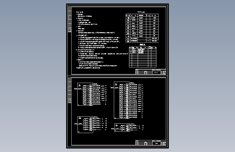Click the title block of the design notes sheet

151,72
